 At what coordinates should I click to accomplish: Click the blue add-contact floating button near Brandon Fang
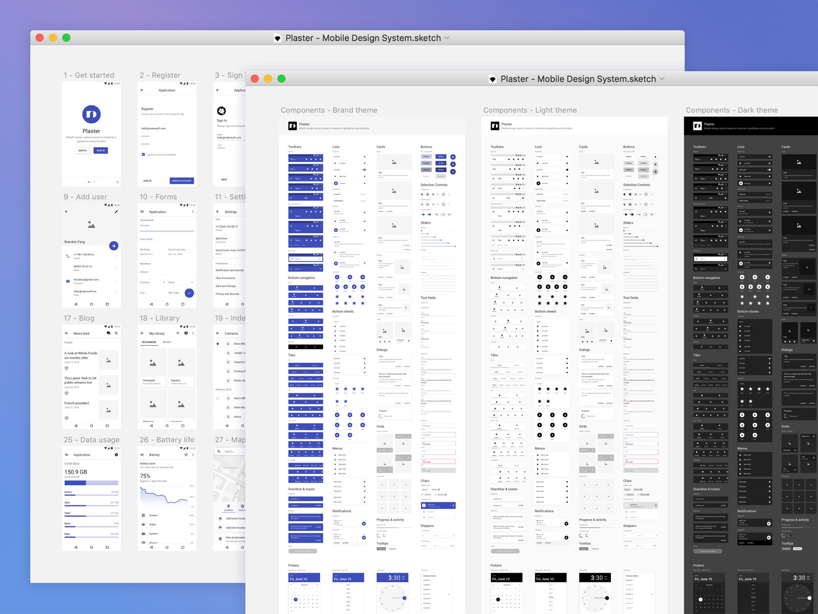pyautogui.click(x=114, y=246)
